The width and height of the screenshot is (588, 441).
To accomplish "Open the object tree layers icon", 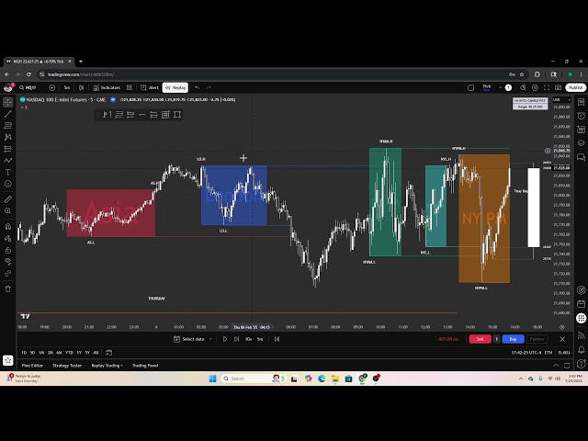I will [582, 143].
